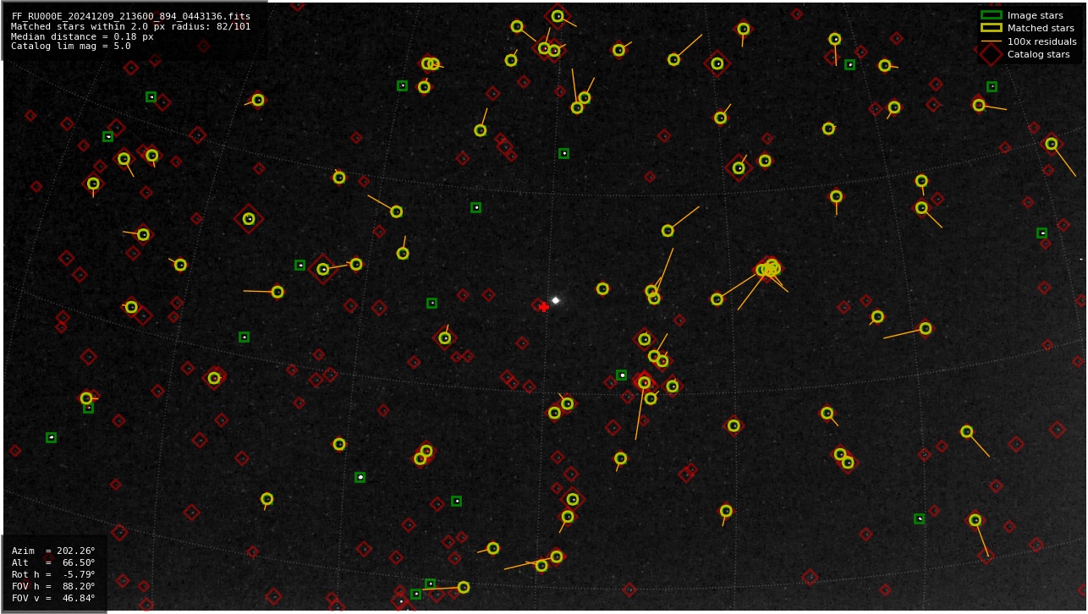
Task: Click the '100x residuals' legend label
Action: point(1041,41)
